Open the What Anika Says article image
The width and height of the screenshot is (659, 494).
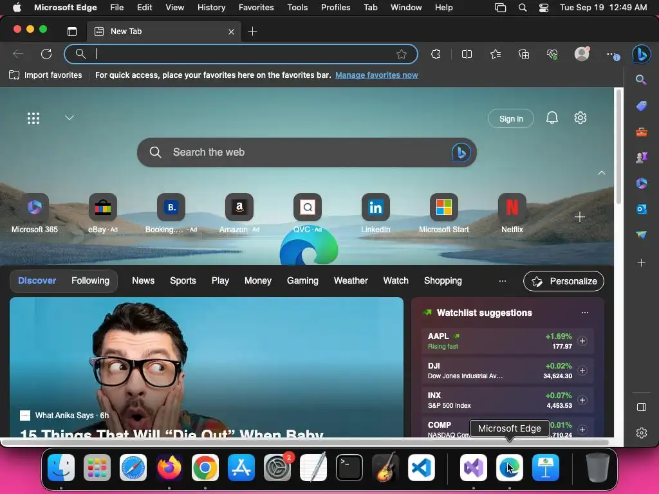tap(207, 367)
